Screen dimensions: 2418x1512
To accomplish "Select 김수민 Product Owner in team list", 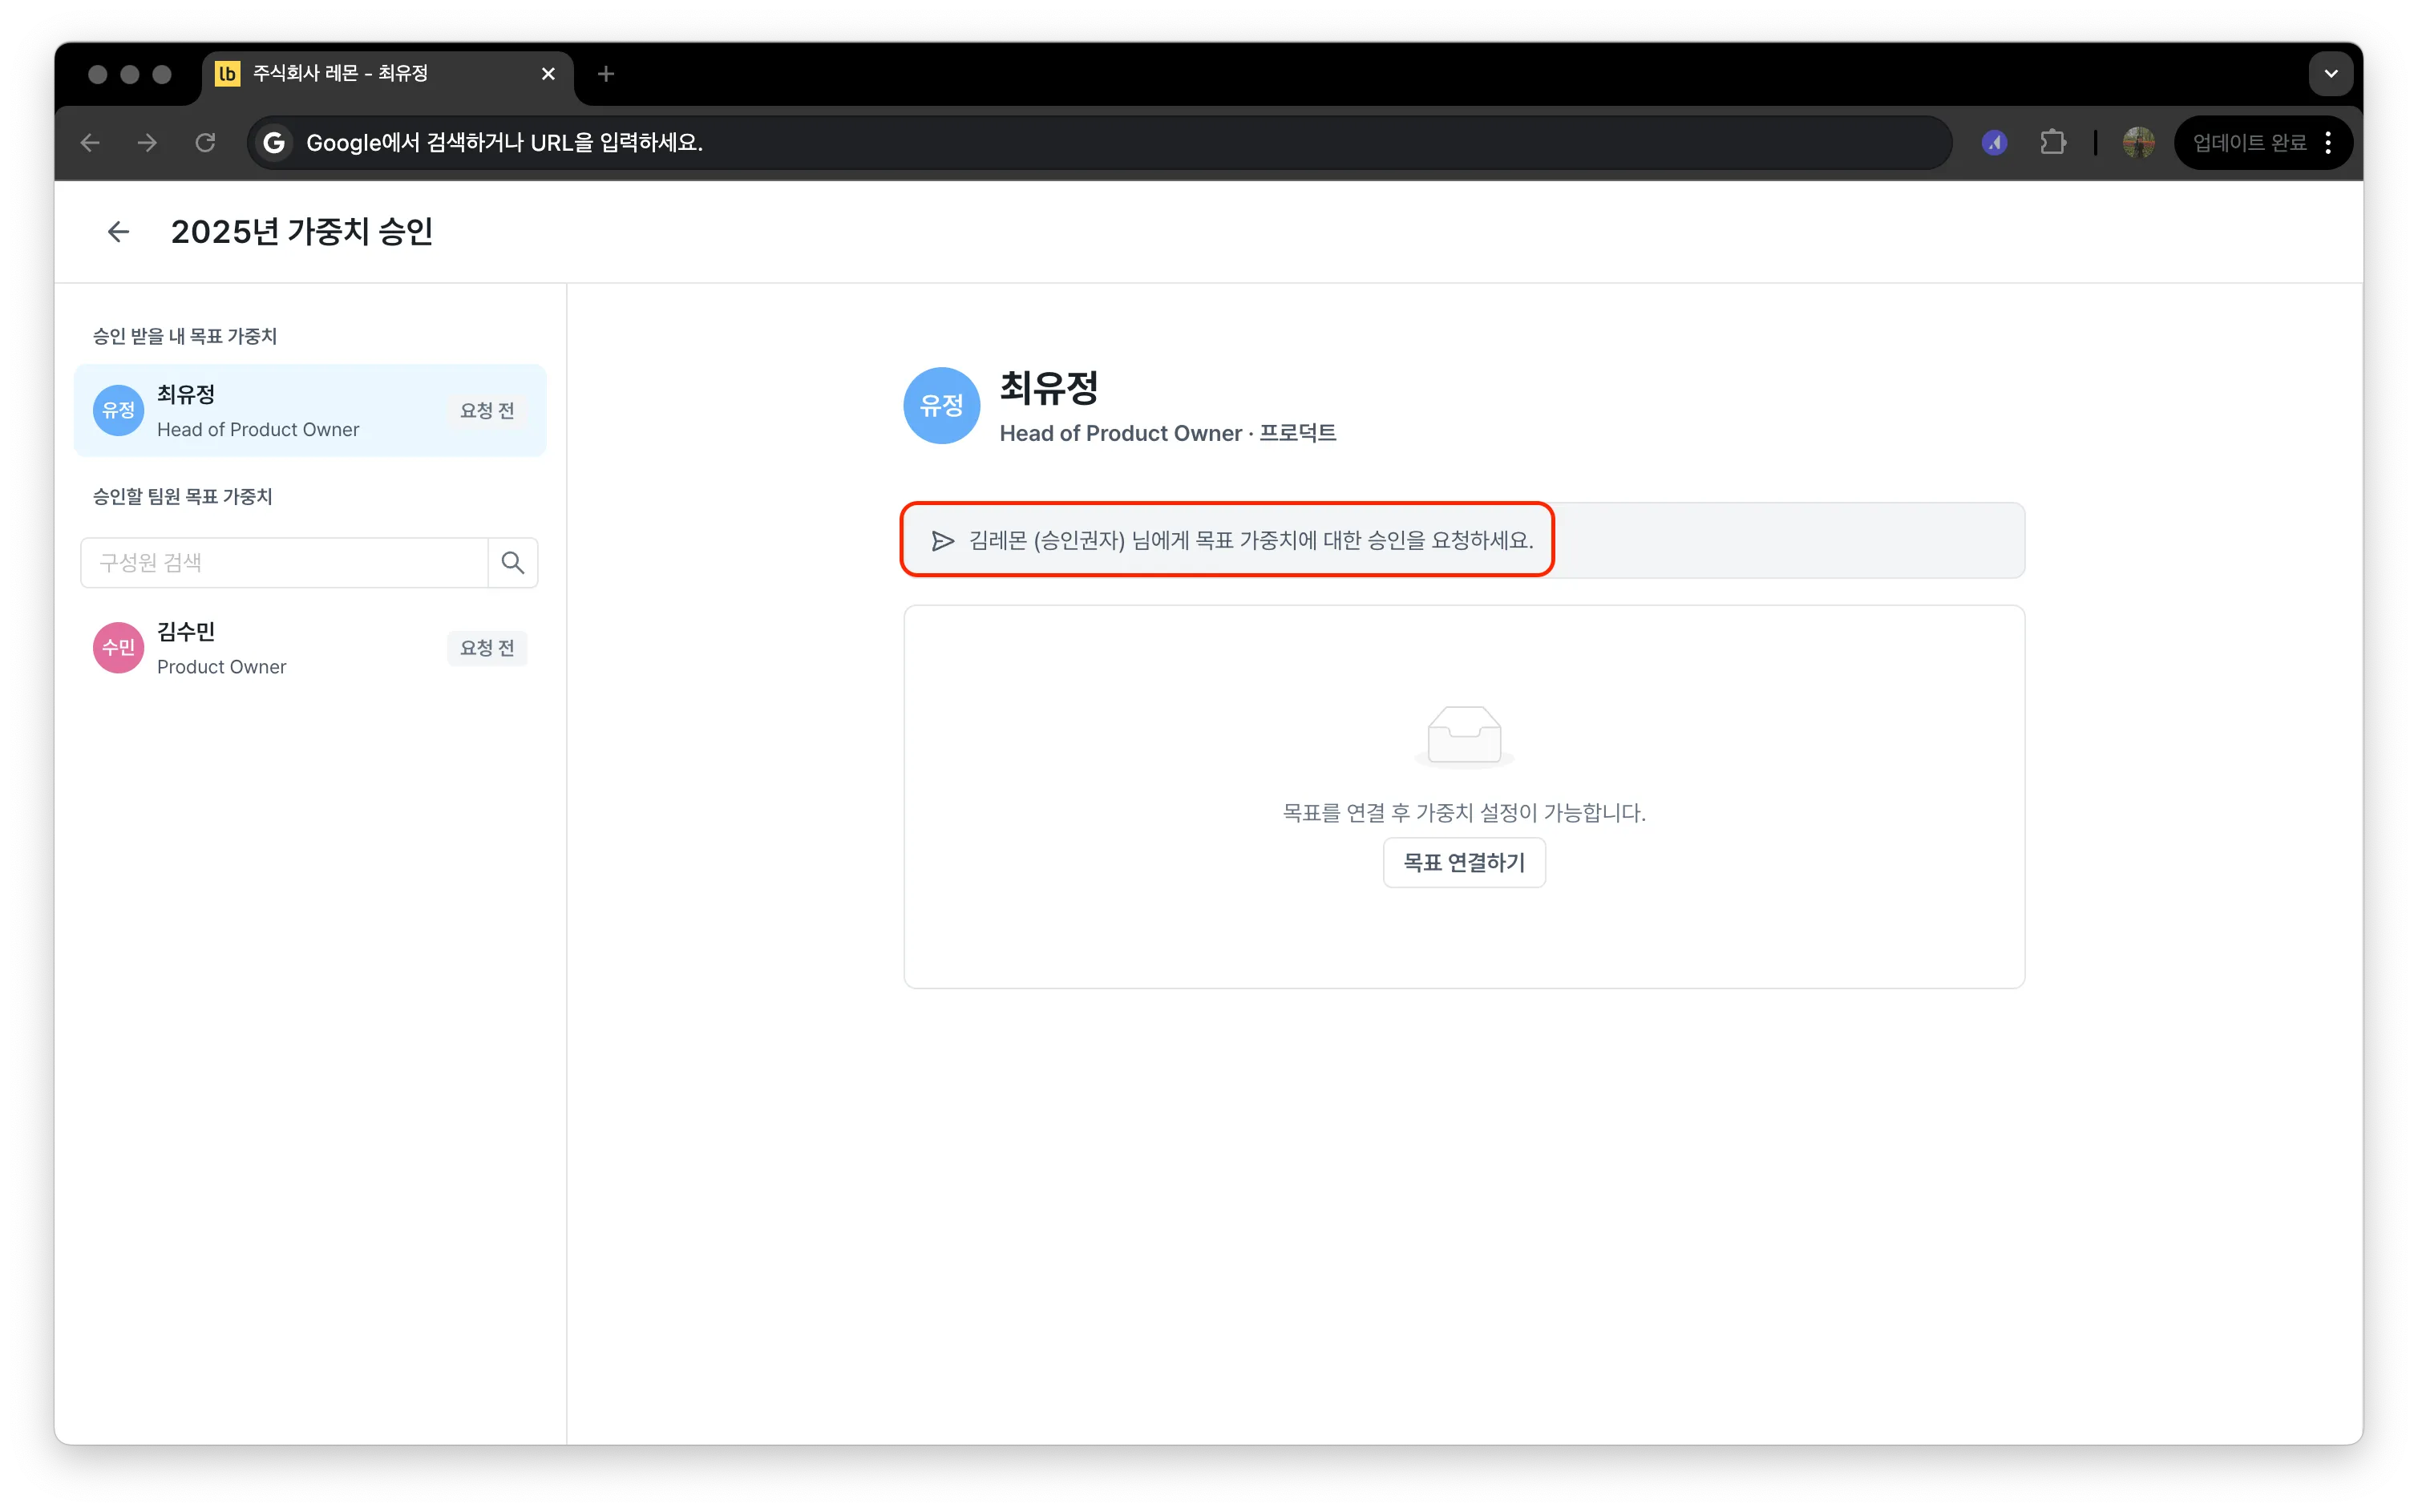I will pos(310,648).
